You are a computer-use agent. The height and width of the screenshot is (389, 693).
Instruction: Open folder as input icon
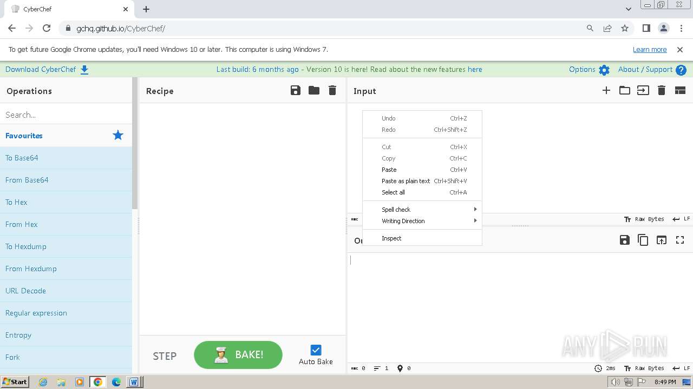click(625, 91)
